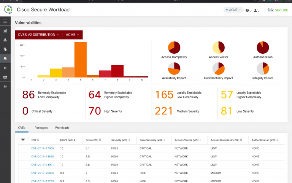The width and height of the screenshot is (292, 183).
Task: Open the CVE-2019-14901 link
Action: [43, 165]
